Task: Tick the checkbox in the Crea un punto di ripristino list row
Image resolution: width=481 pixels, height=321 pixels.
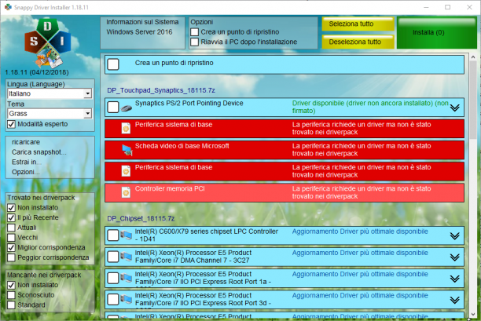Action: click(113, 64)
